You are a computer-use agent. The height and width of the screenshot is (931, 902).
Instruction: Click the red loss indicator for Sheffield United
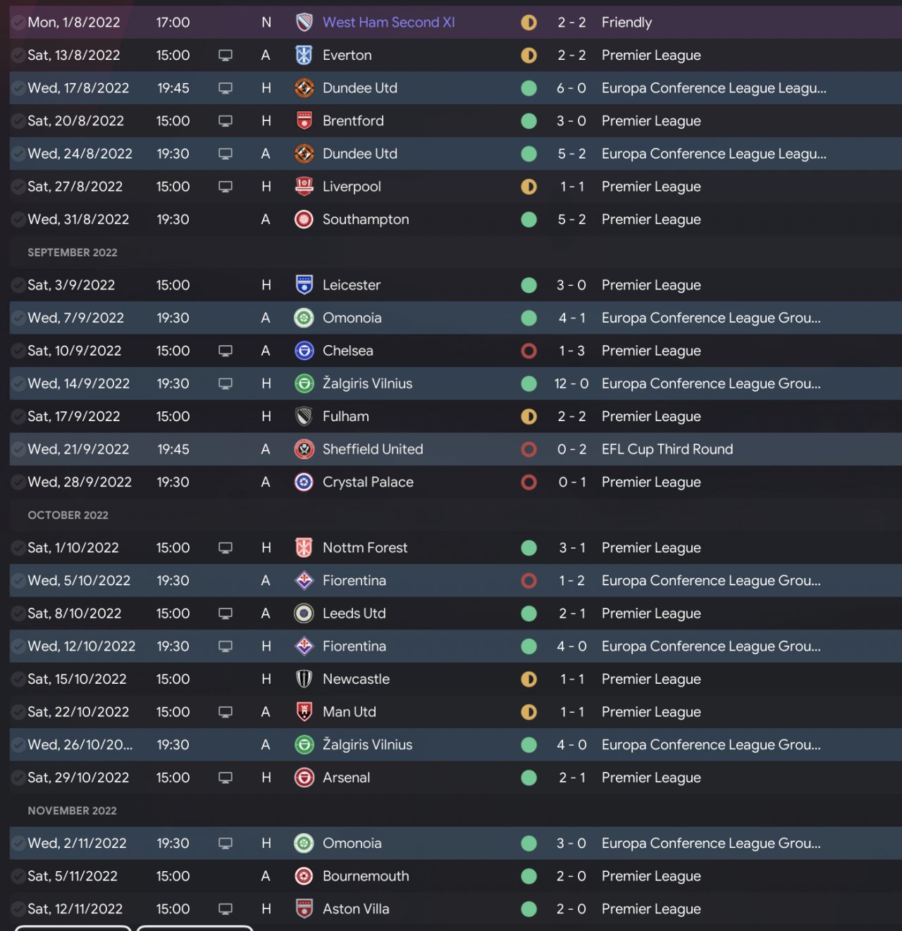pos(529,449)
